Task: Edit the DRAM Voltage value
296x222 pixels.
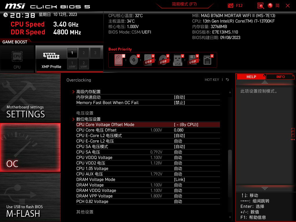Action: coord(178,185)
